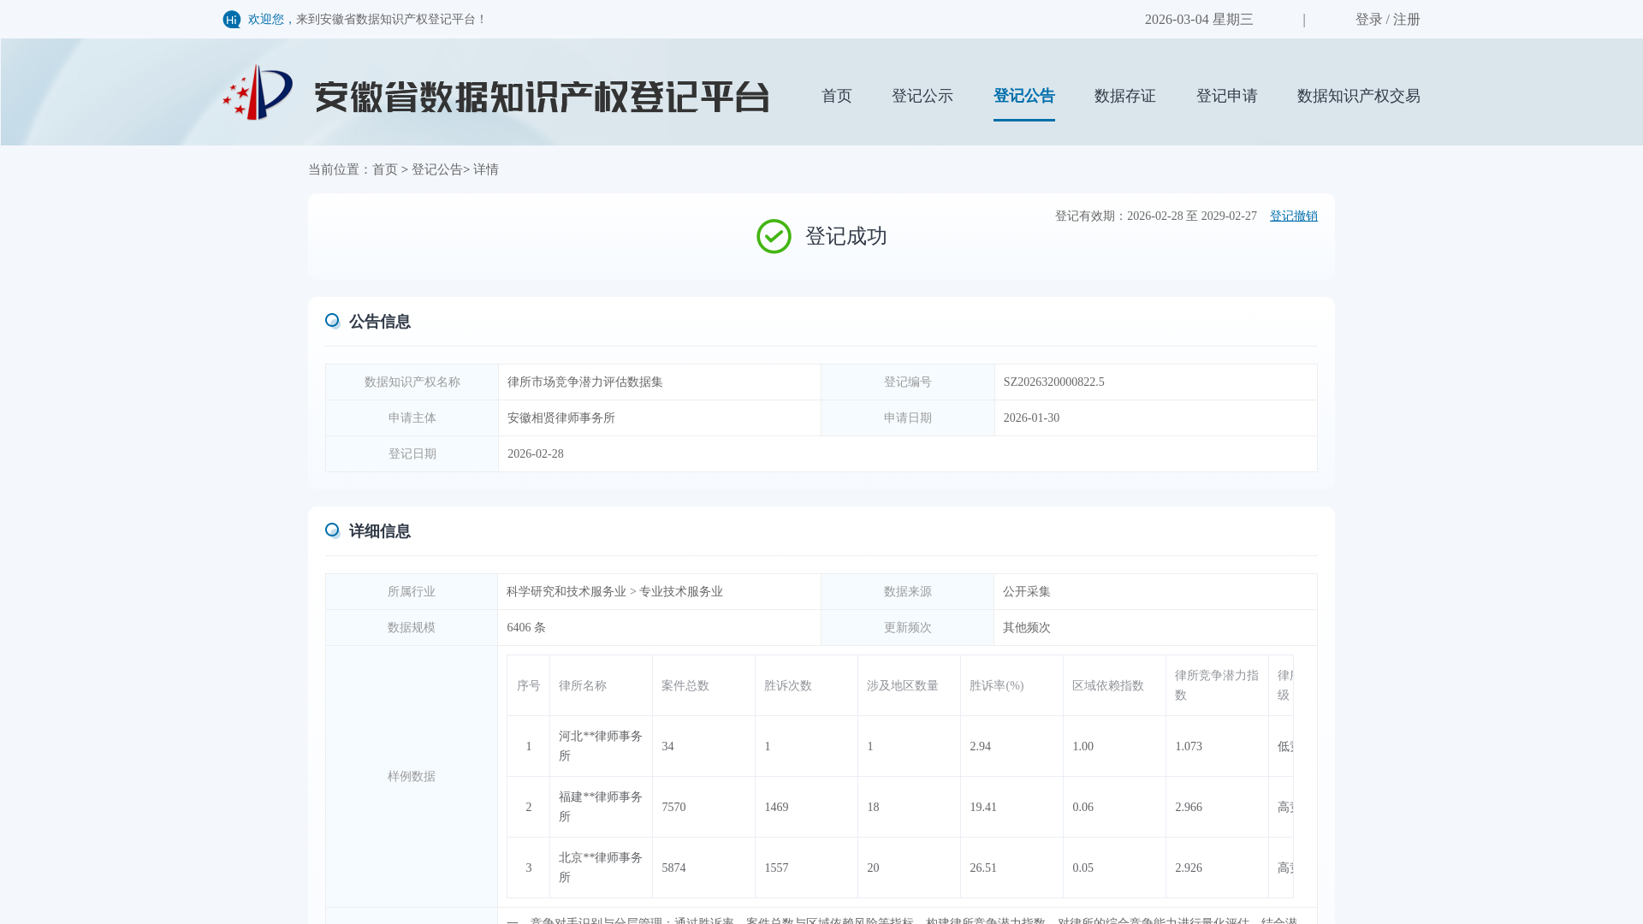Click the 胜诉率(%) column header

tap(1012, 686)
